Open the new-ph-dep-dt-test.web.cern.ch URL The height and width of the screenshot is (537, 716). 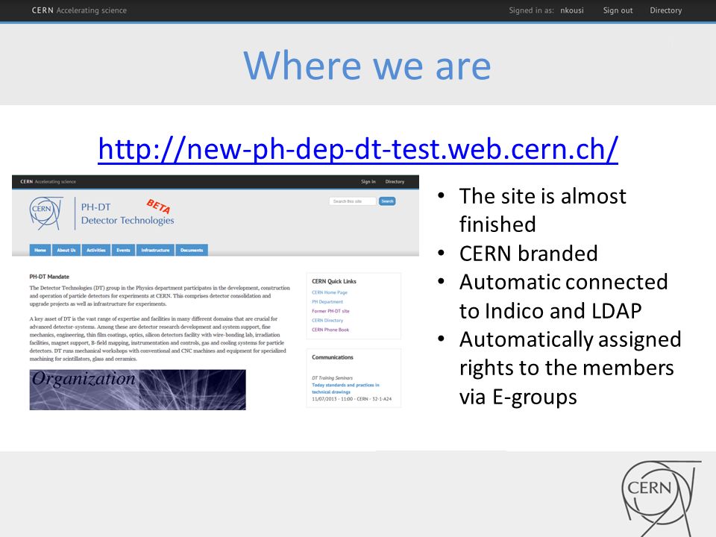pos(358,148)
